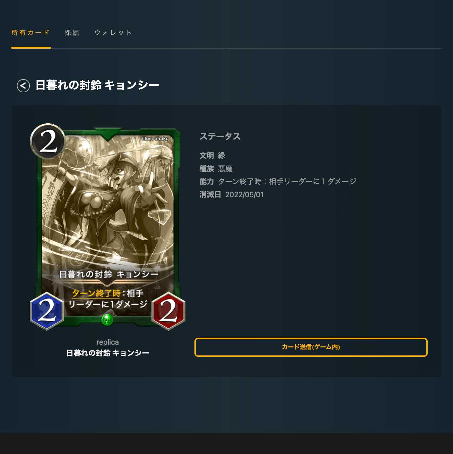Click the blue hexagon attack 2 icon
This screenshot has height=454, width=453.
click(x=47, y=311)
